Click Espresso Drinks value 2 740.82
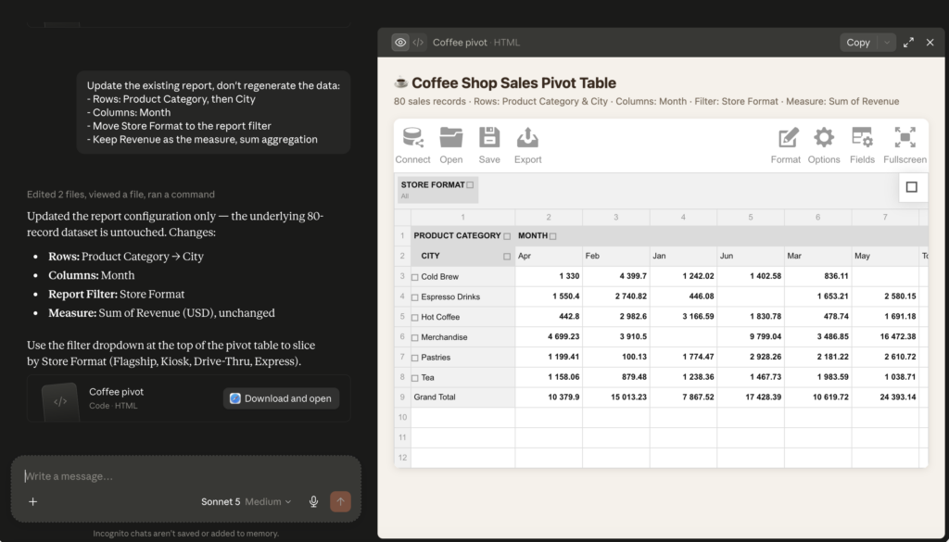Image resolution: width=949 pixels, height=542 pixels. (x=616, y=296)
